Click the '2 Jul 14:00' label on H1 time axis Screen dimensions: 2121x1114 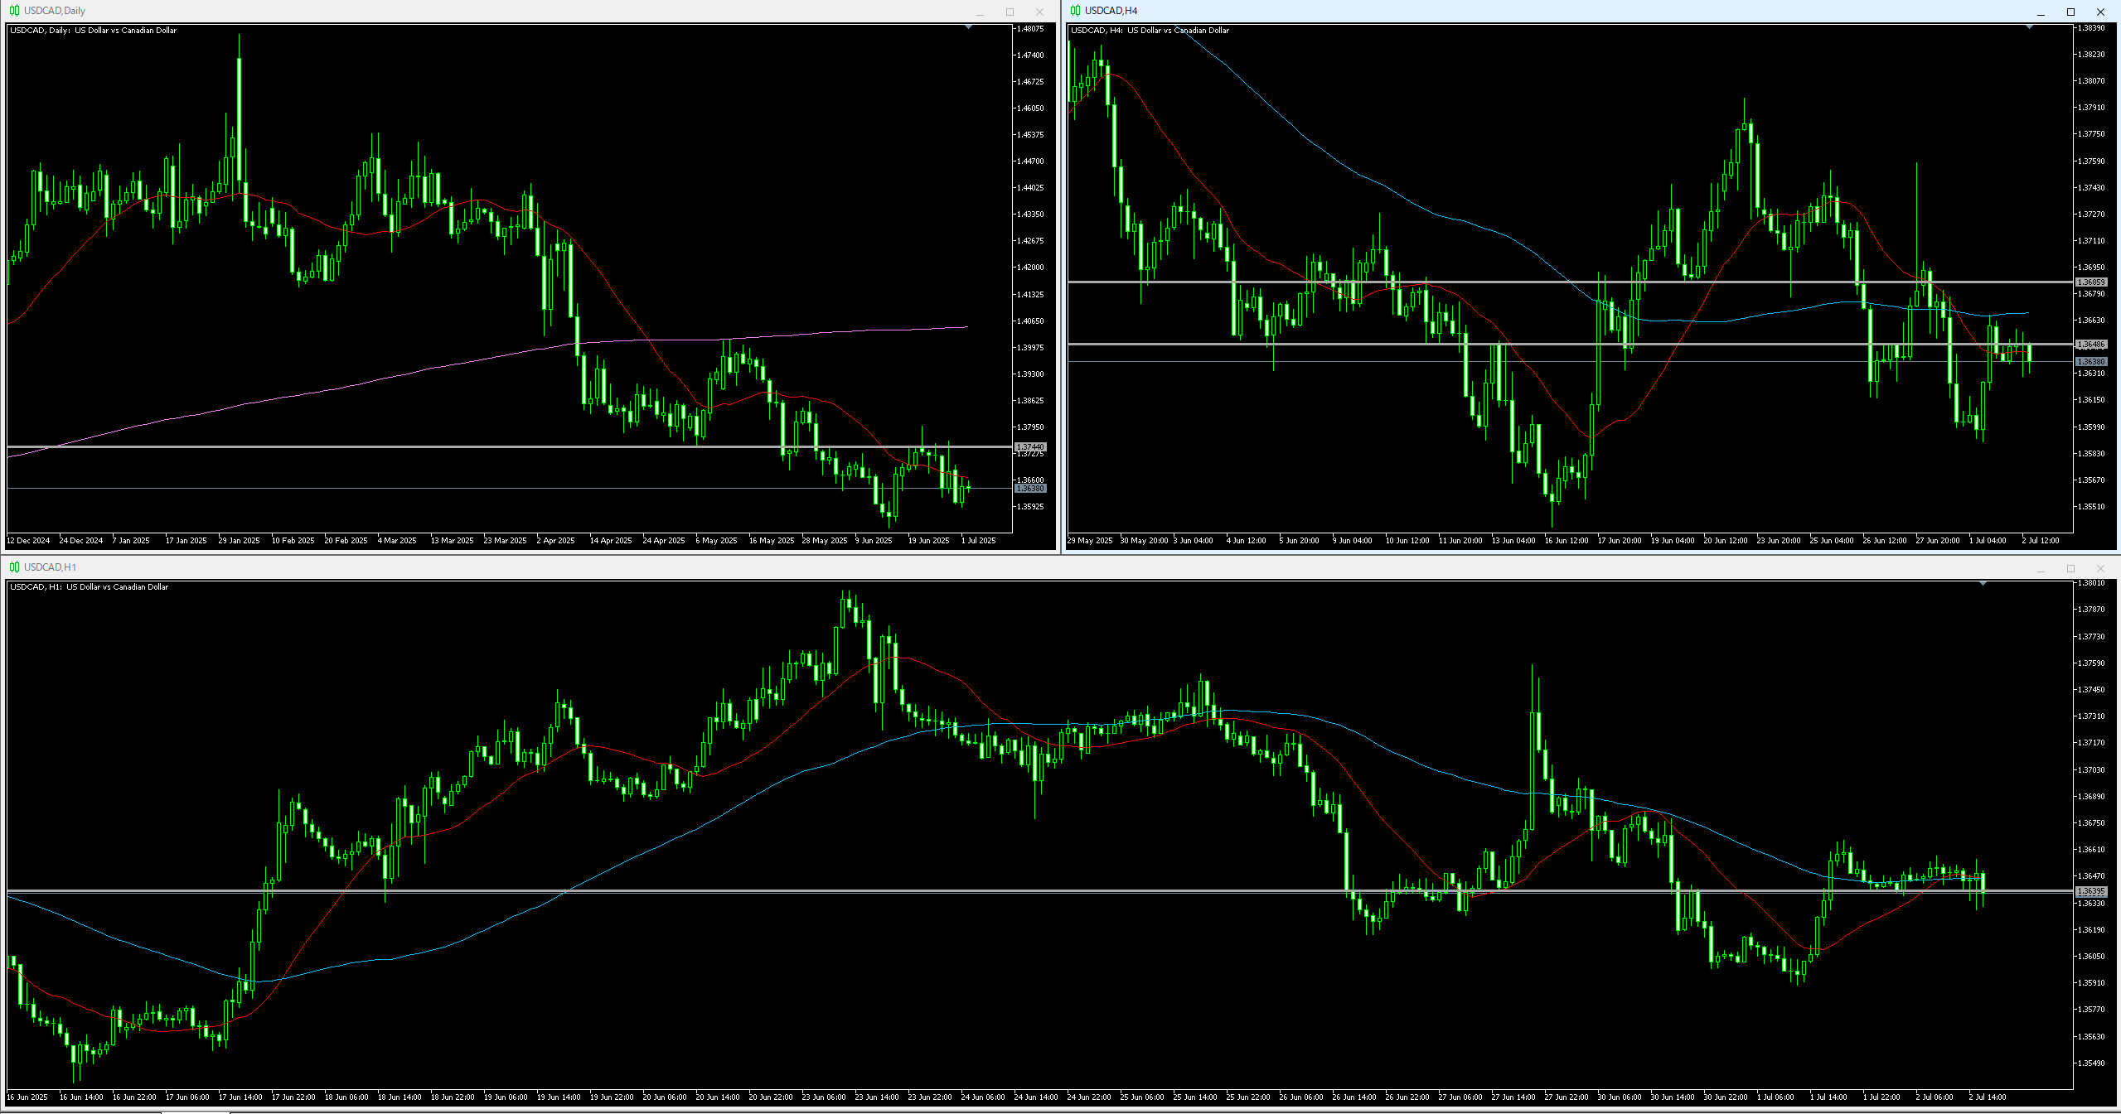click(x=1987, y=1097)
